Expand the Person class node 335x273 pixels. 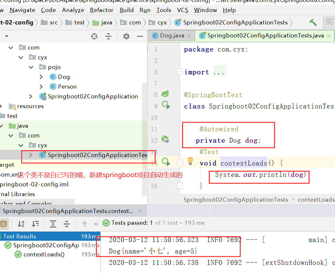[41, 87]
